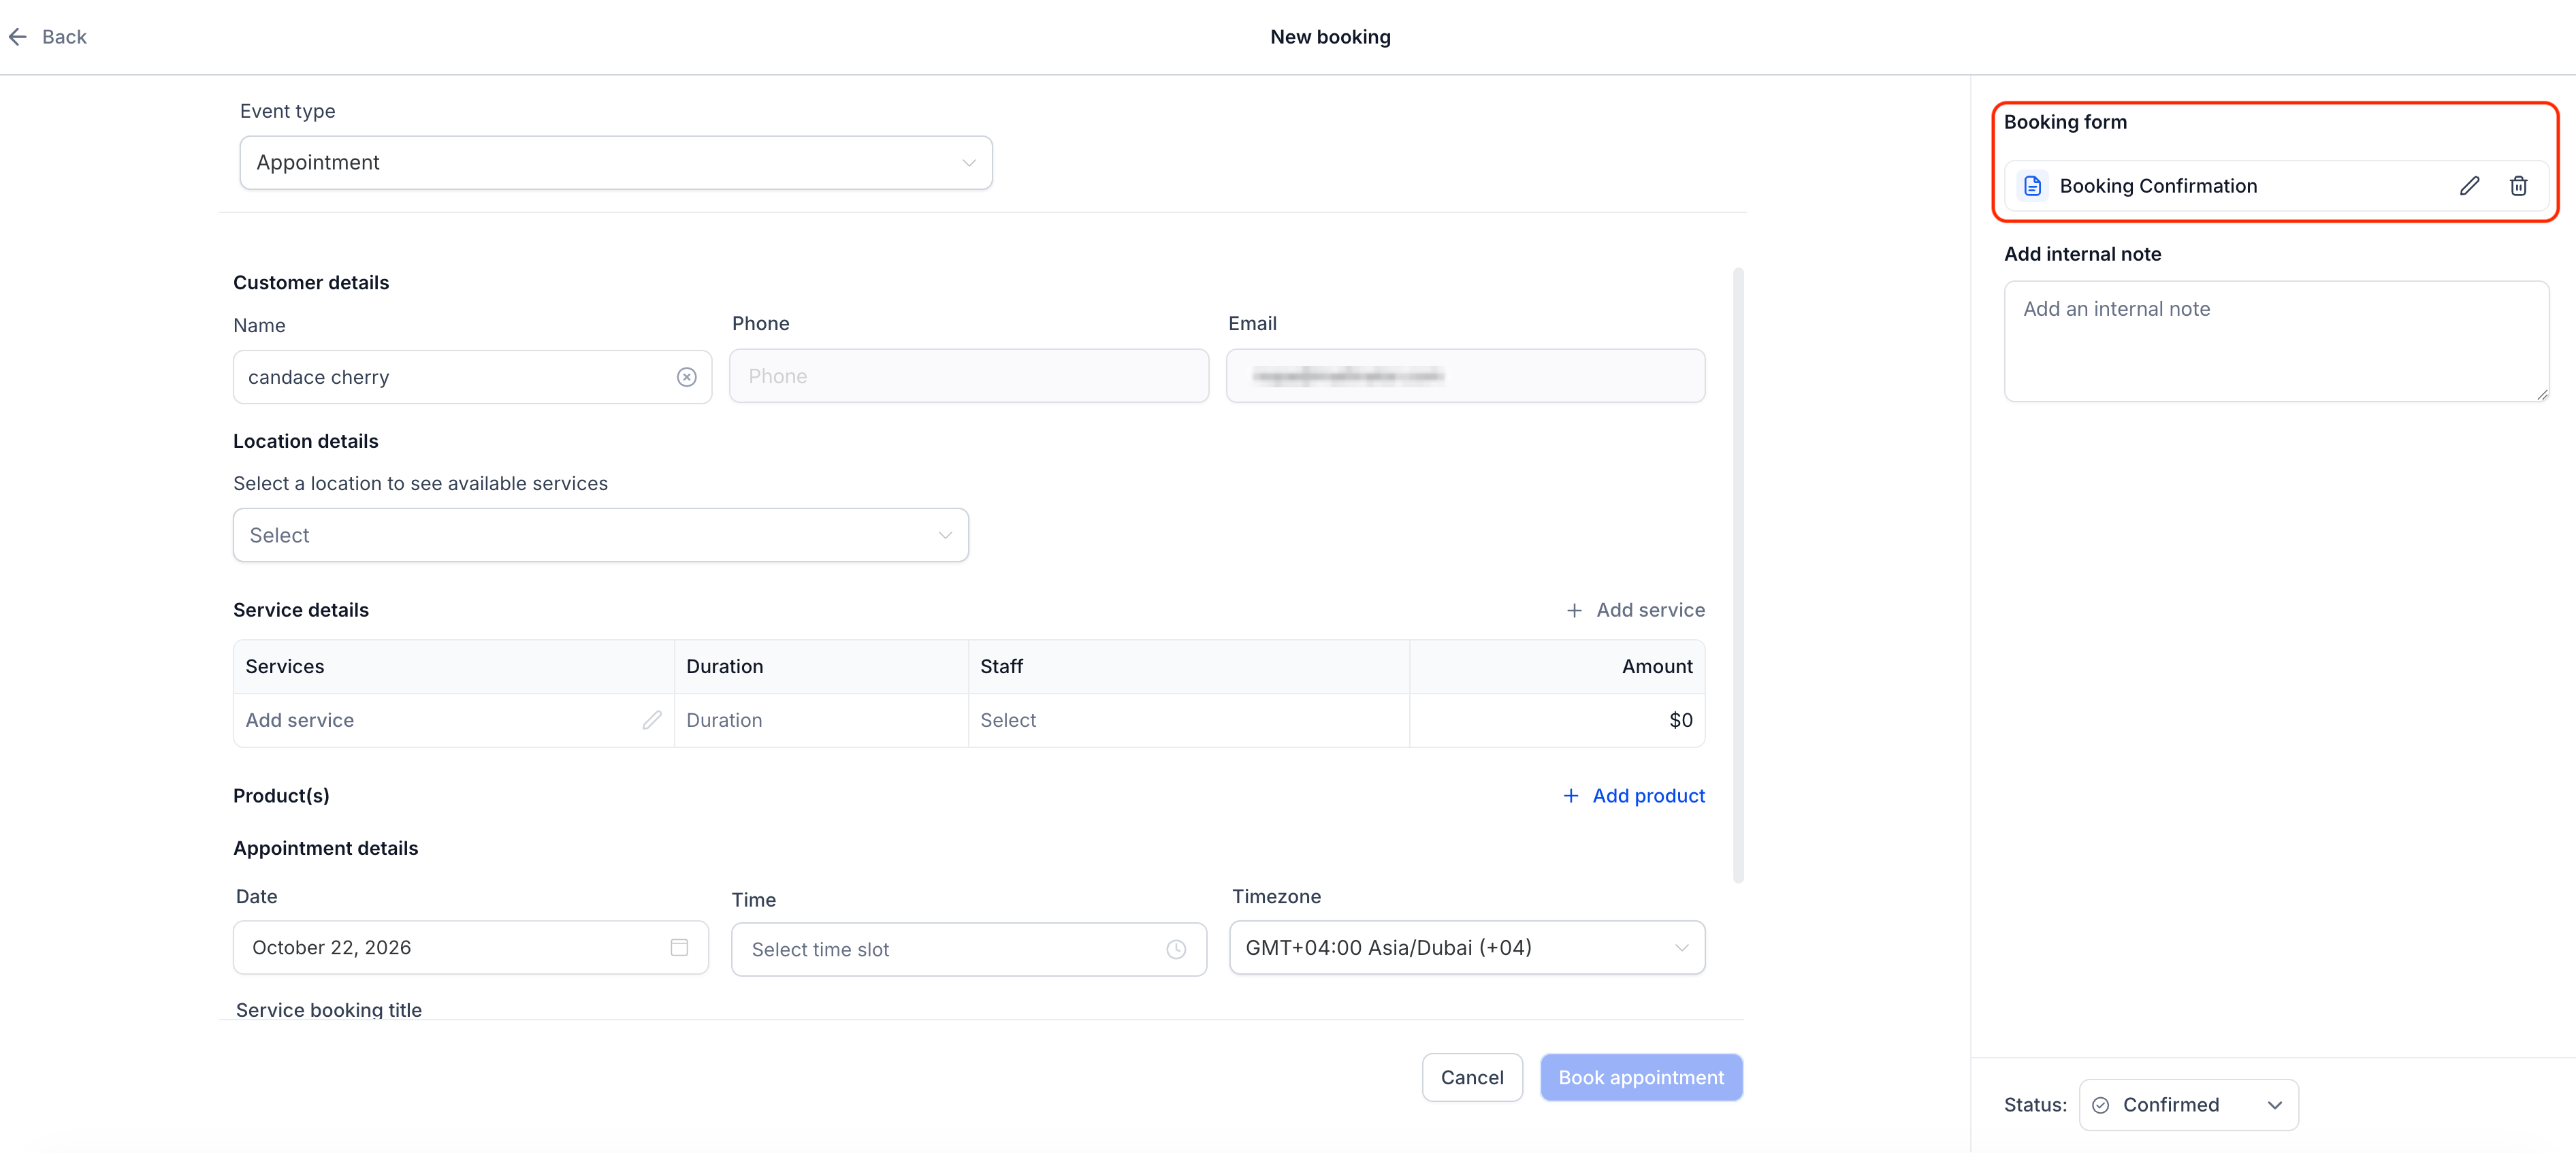Open the Timezone Asia/Dubai dropdown

click(1467, 947)
